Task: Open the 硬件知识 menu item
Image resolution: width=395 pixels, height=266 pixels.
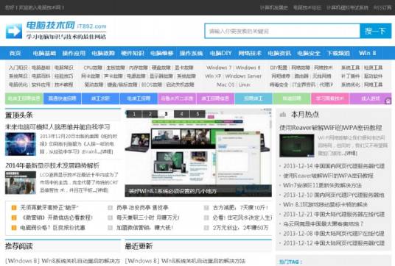Action: (133, 53)
